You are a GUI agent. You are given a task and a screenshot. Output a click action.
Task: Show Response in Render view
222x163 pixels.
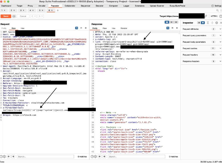124,28
